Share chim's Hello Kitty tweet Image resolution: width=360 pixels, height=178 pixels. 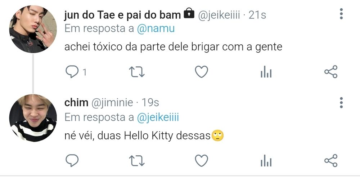[x=331, y=160]
